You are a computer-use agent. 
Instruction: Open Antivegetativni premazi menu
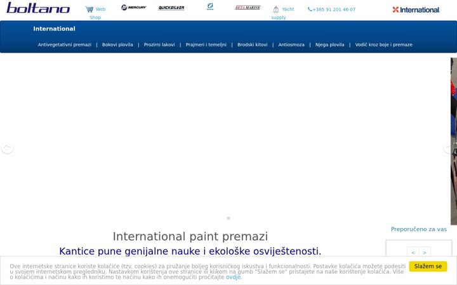[x=64, y=45]
